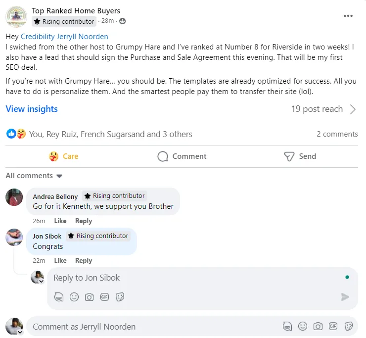Send the post via Send button
The image size is (366, 338).
300,156
